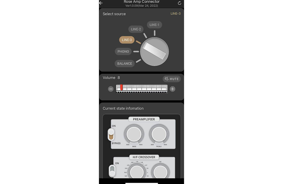Screen dimensions: 283x184
Task: Click the PREAMPLIFIER section label
Action: pos(144,119)
